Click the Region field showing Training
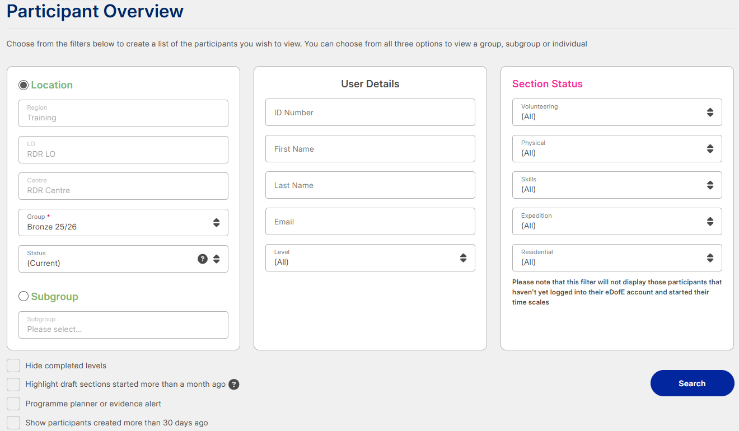This screenshot has width=739, height=431. 123,113
